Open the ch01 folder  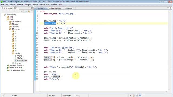point(11,17)
